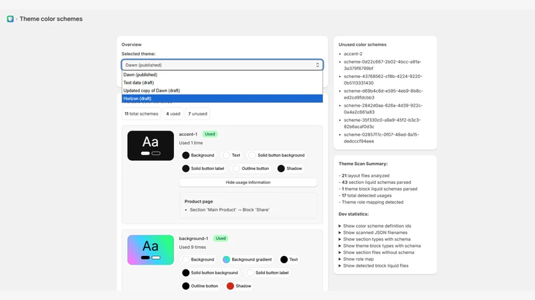The width and height of the screenshot is (535, 300).
Task: Open the Selected theme dropdown
Action: [222, 65]
